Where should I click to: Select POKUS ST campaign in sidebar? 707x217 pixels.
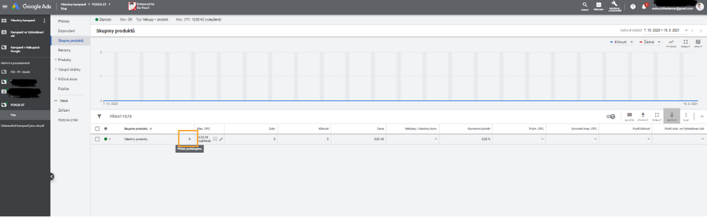coord(17,105)
